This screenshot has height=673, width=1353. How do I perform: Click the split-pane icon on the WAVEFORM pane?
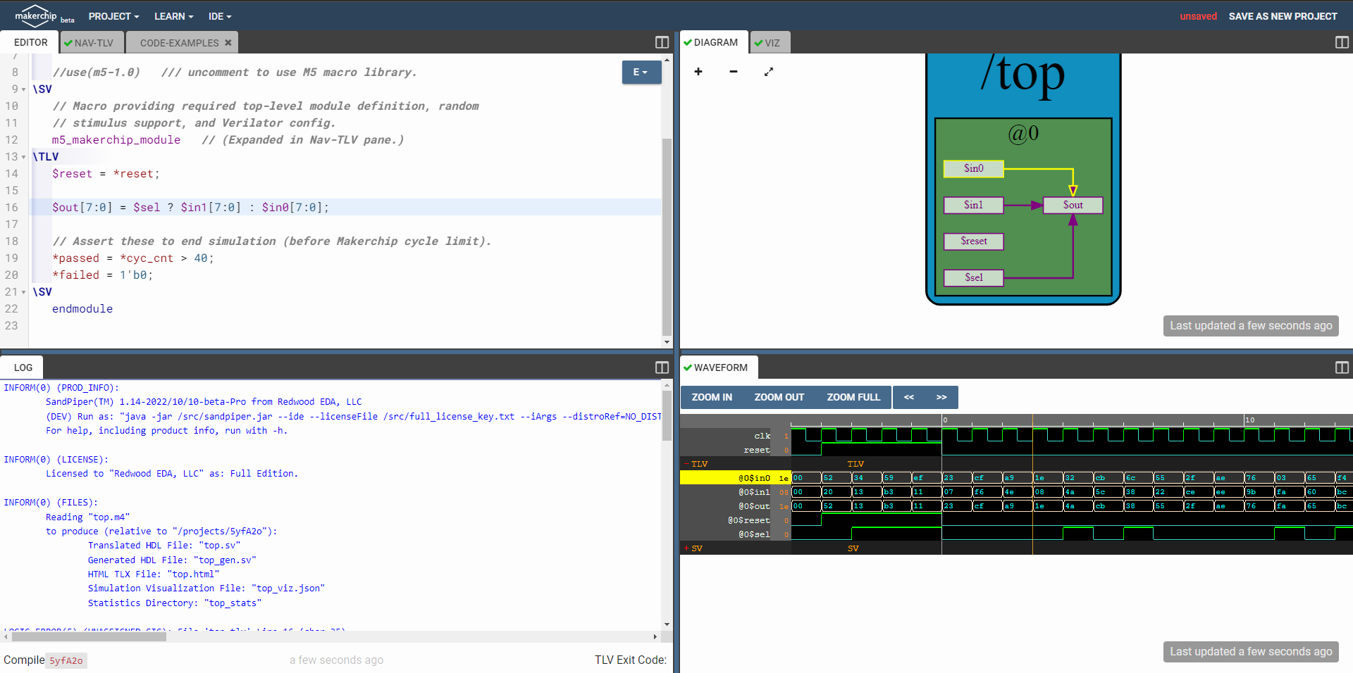pyautogui.click(x=1341, y=367)
